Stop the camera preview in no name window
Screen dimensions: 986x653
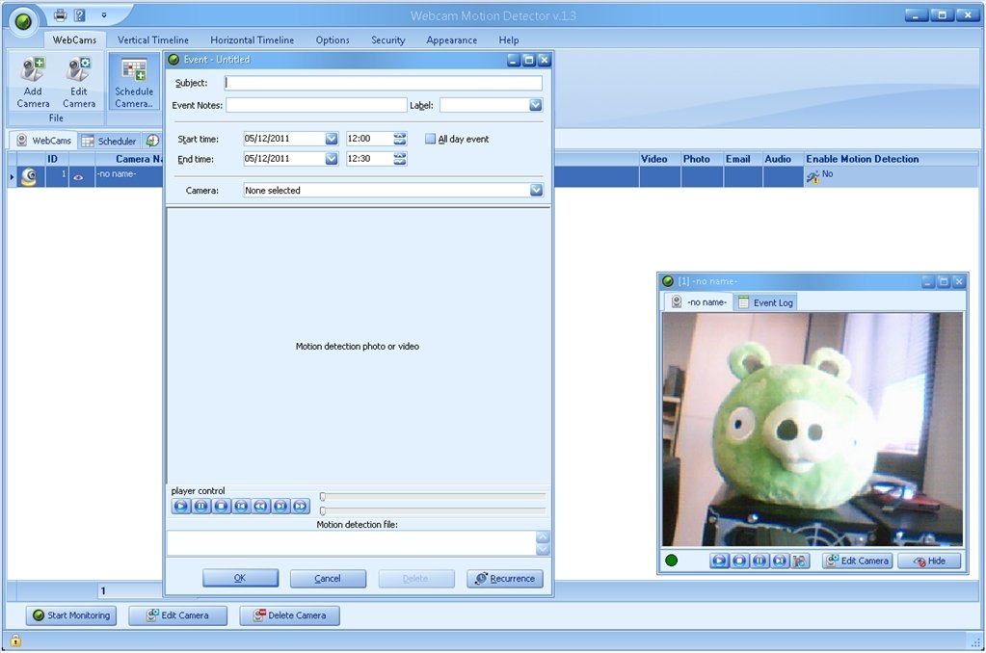coord(739,561)
